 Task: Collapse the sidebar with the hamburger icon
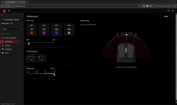(x=2, y=15)
